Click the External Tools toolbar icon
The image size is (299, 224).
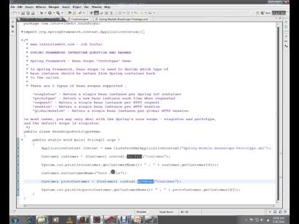point(58,13)
